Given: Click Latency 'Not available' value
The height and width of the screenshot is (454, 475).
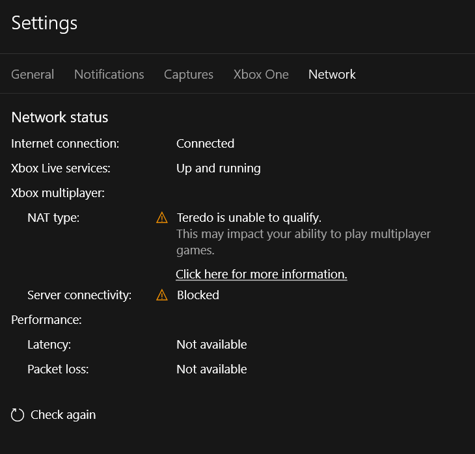Looking at the screenshot, I should click(211, 344).
